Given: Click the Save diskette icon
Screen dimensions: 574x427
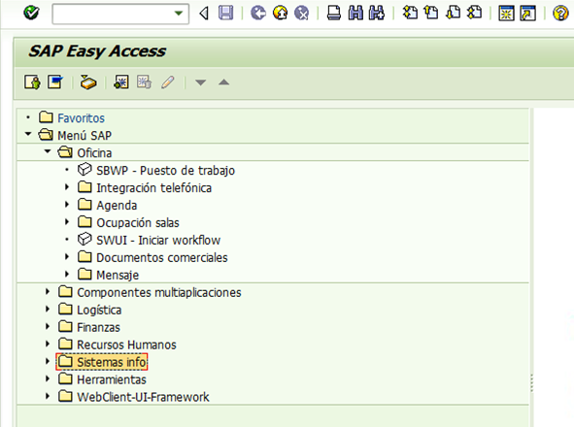Looking at the screenshot, I should tap(225, 14).
